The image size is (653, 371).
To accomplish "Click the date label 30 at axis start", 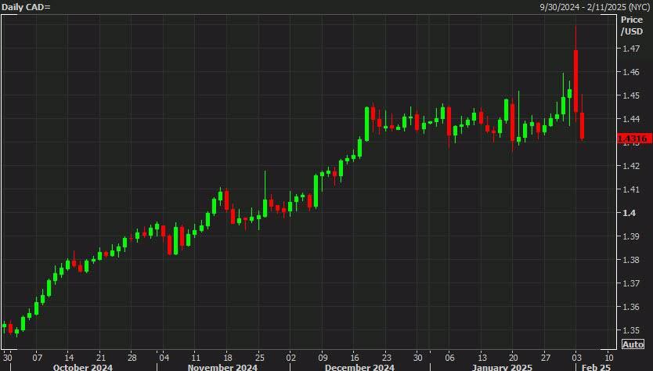I will pos(8,357).
